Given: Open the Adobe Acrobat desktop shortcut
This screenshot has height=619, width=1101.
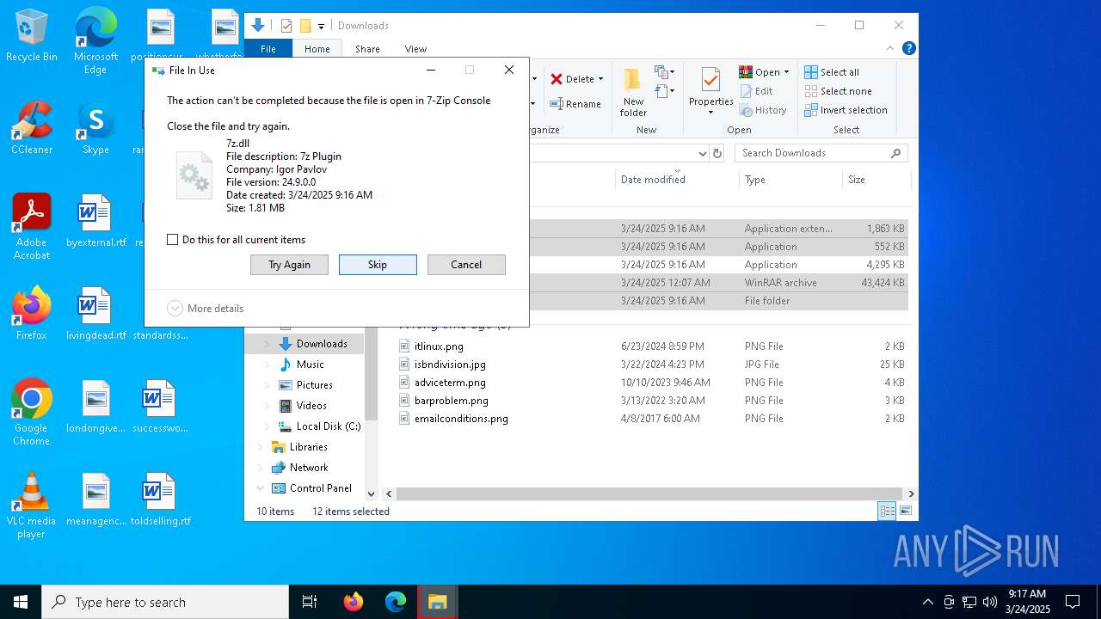Looking at the screenshot, I should coord(32,227).
